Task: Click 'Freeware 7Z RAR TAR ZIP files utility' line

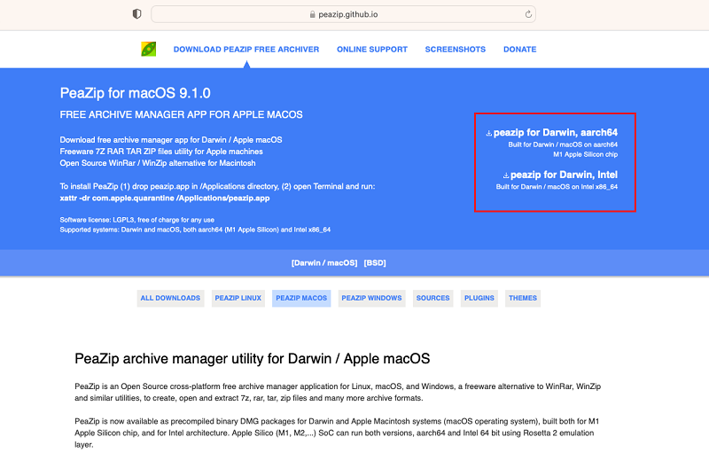Action: (x=161, y=152)
